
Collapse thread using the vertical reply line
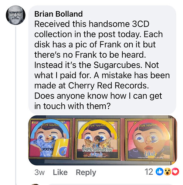click(16, 105)
